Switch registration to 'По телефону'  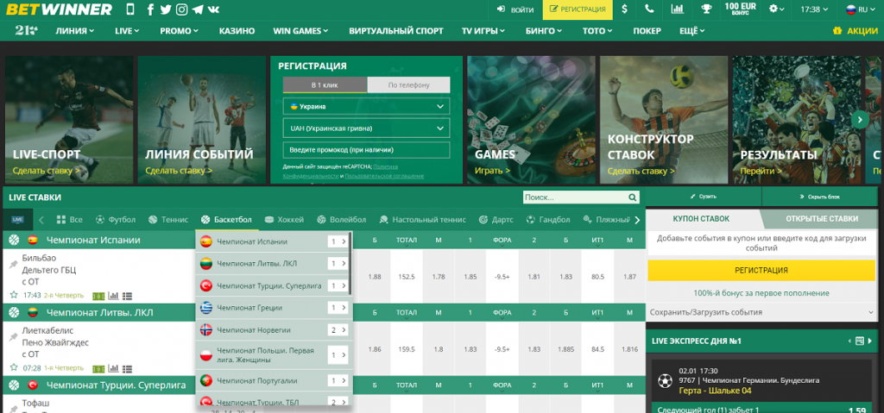click(x=408, y=84)
